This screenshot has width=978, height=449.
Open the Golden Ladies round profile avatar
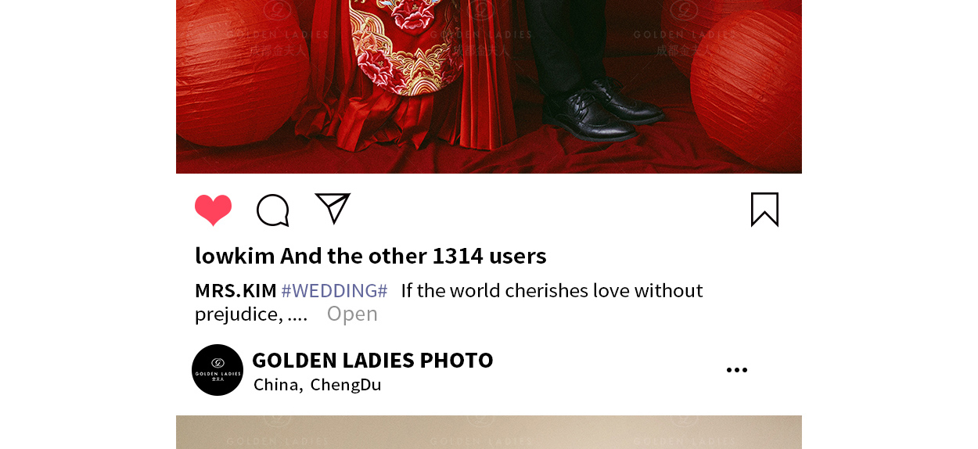(x=218, y=370)
